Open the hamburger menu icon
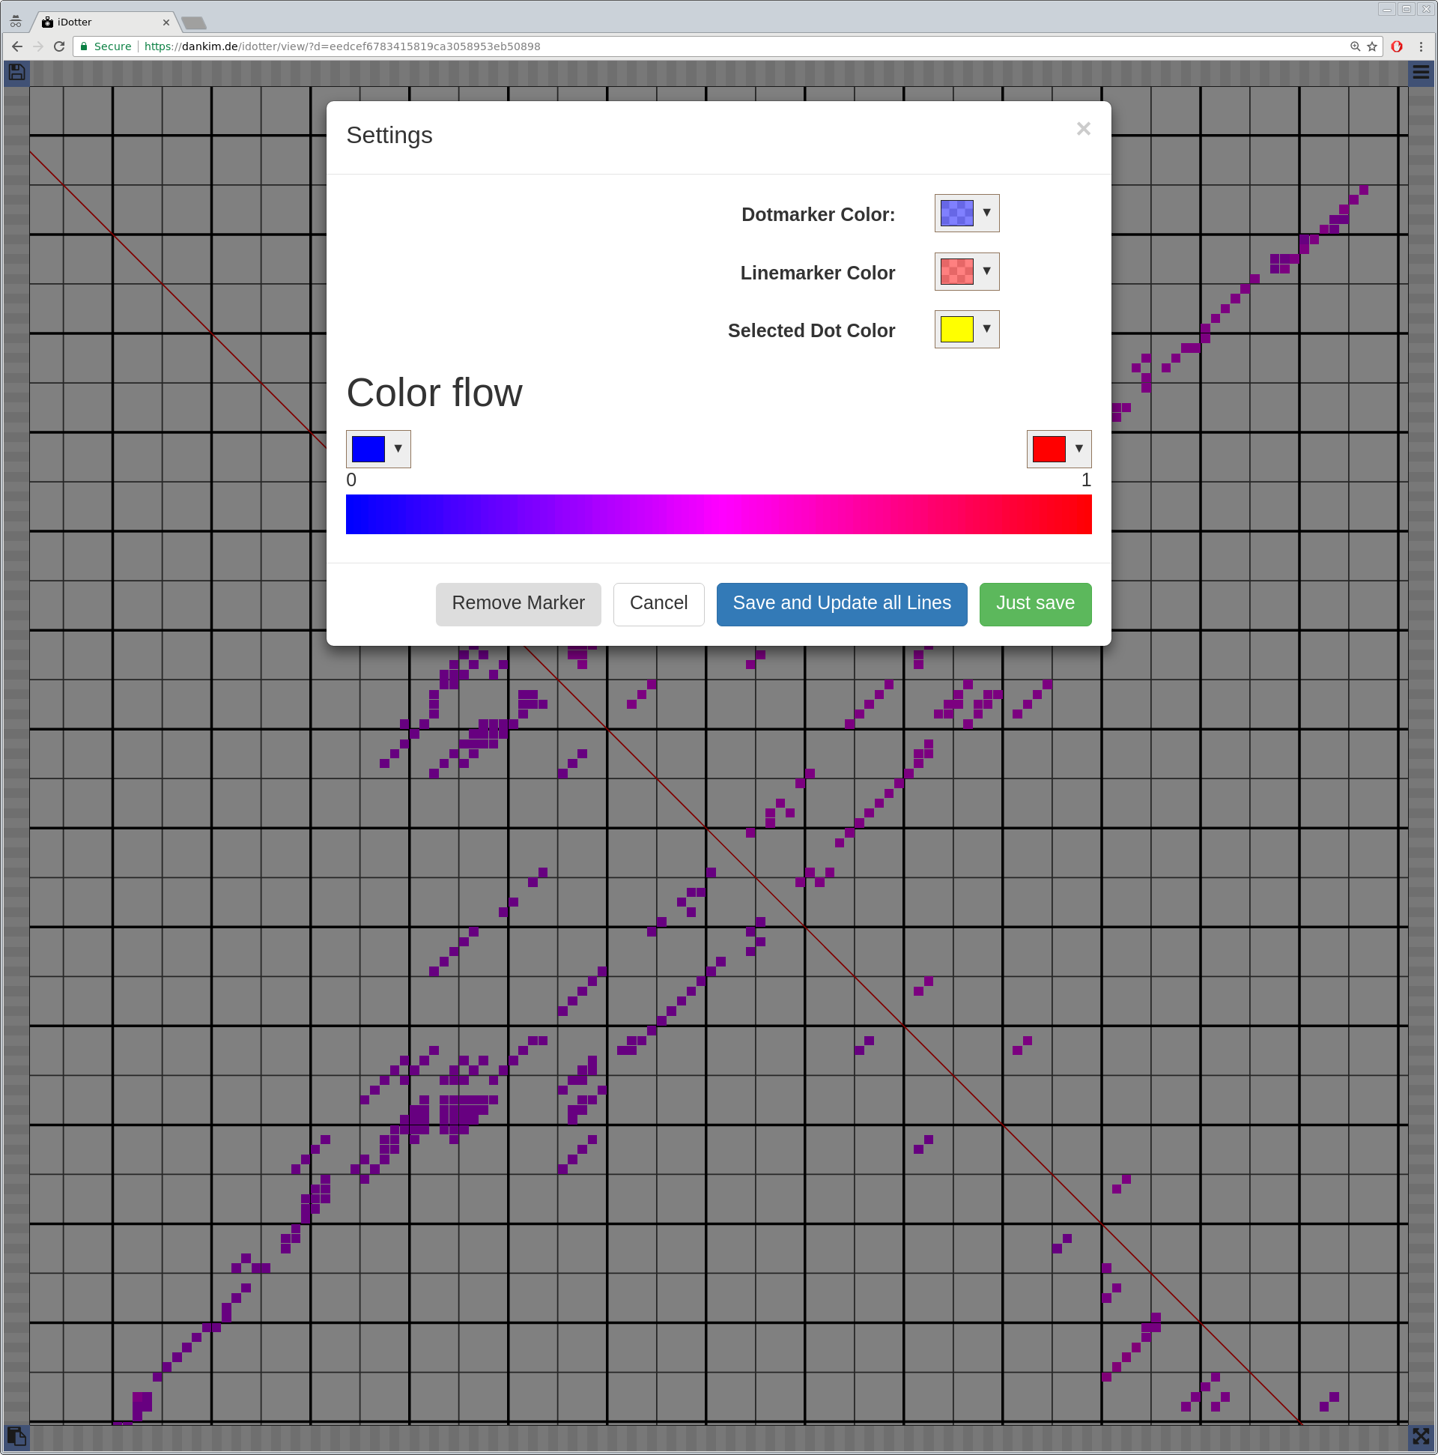This screenshot has height=1455, width=1438. pyautogui.click(x=1421, y=72)
